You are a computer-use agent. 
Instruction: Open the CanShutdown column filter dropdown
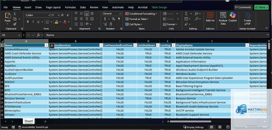(158, 45)
